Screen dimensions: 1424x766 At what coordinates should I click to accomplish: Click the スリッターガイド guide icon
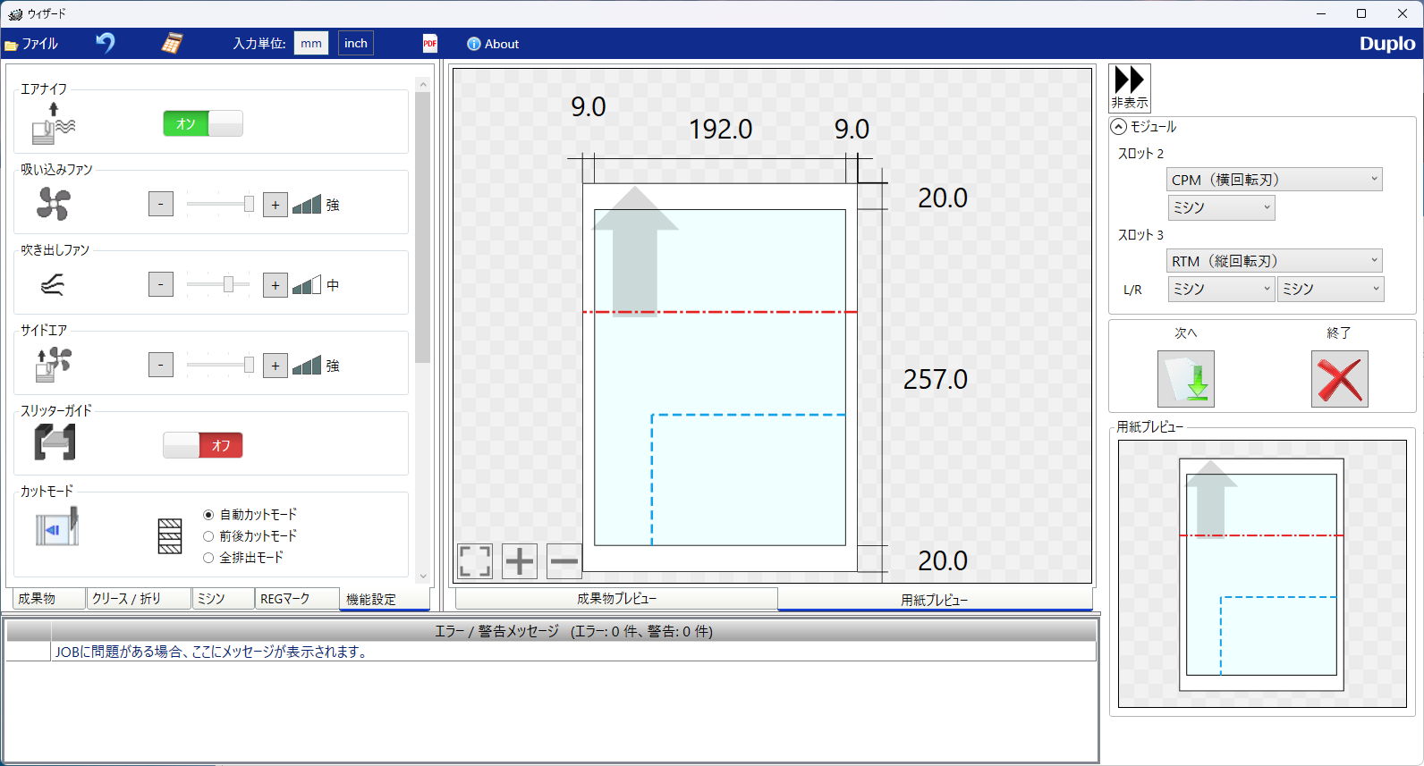tap(55, 442)
